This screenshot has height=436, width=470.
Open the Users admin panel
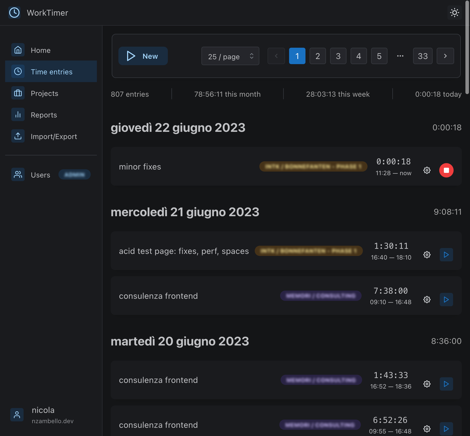[74, 174]
